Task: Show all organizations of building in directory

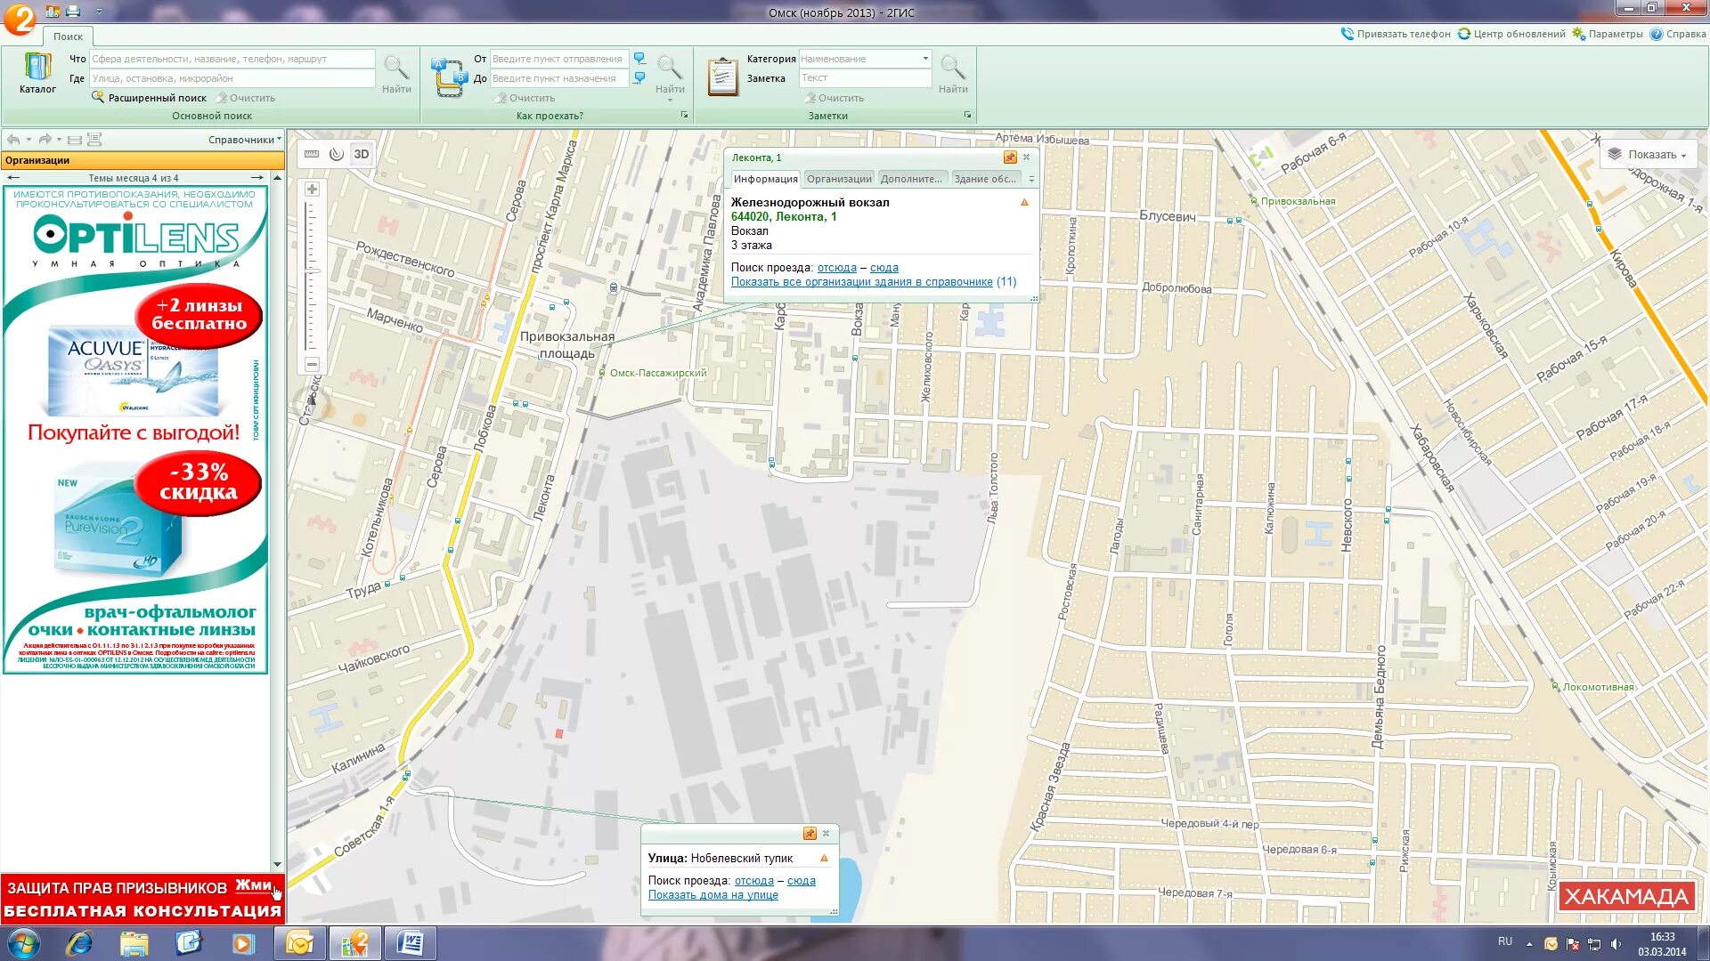Action: pos(861,281)
